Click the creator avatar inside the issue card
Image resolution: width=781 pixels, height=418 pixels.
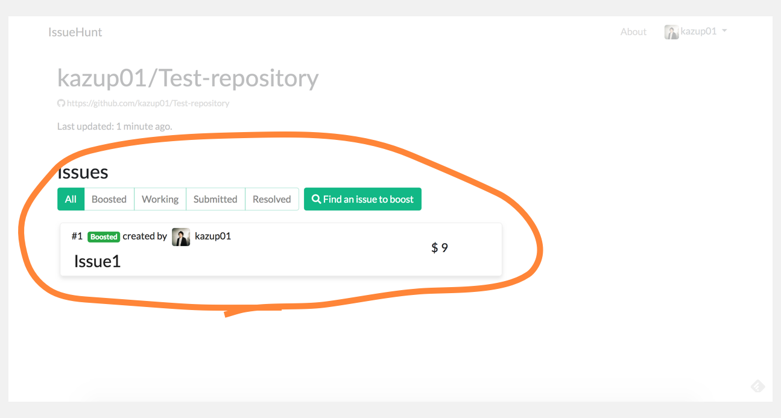click(181, 237)
